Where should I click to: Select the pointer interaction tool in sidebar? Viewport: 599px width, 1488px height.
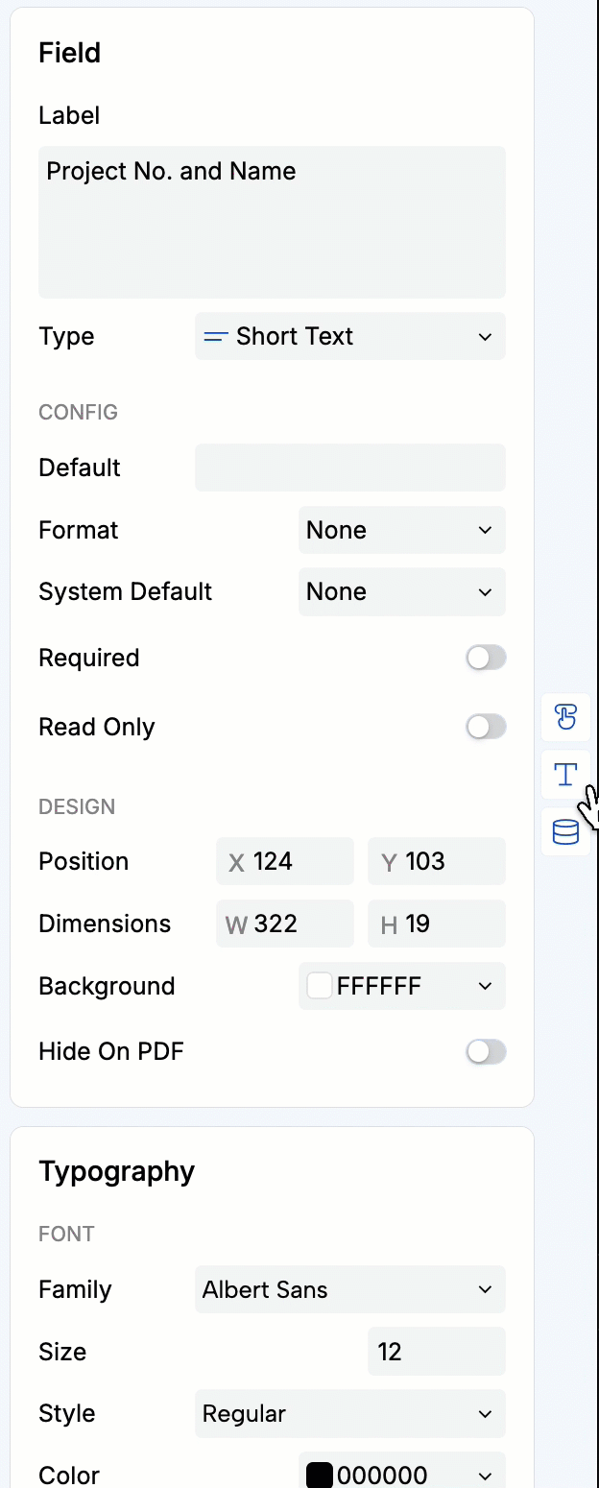click(565, 717)
